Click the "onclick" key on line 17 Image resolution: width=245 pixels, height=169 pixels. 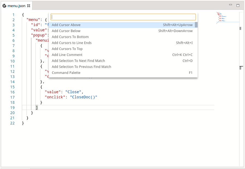tap(55, 97)
